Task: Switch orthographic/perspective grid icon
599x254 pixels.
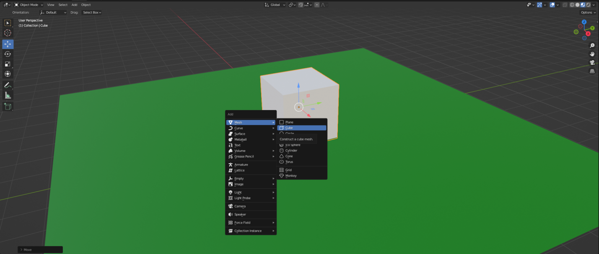Action: tap(592, 72)
